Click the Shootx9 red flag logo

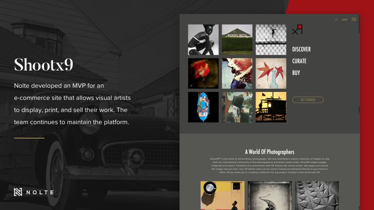coord(297,29)
